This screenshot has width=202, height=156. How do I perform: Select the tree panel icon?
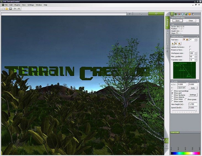[x=186, y=14]
